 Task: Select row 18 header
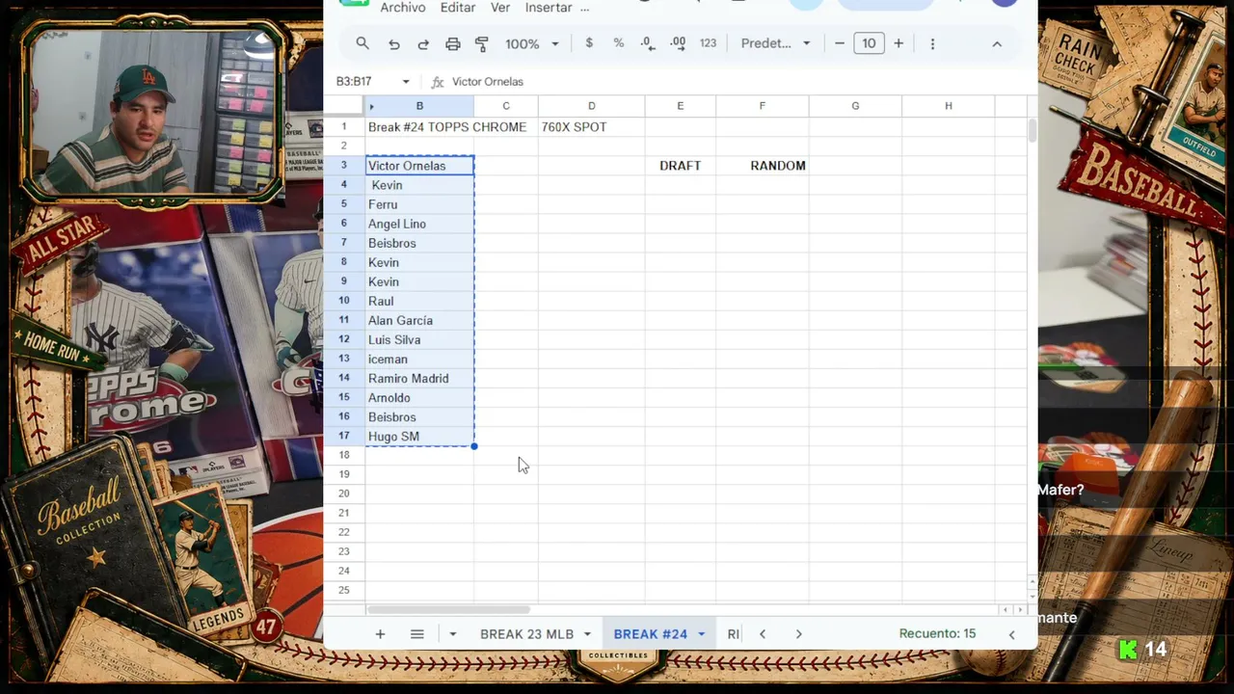[344, 455]
